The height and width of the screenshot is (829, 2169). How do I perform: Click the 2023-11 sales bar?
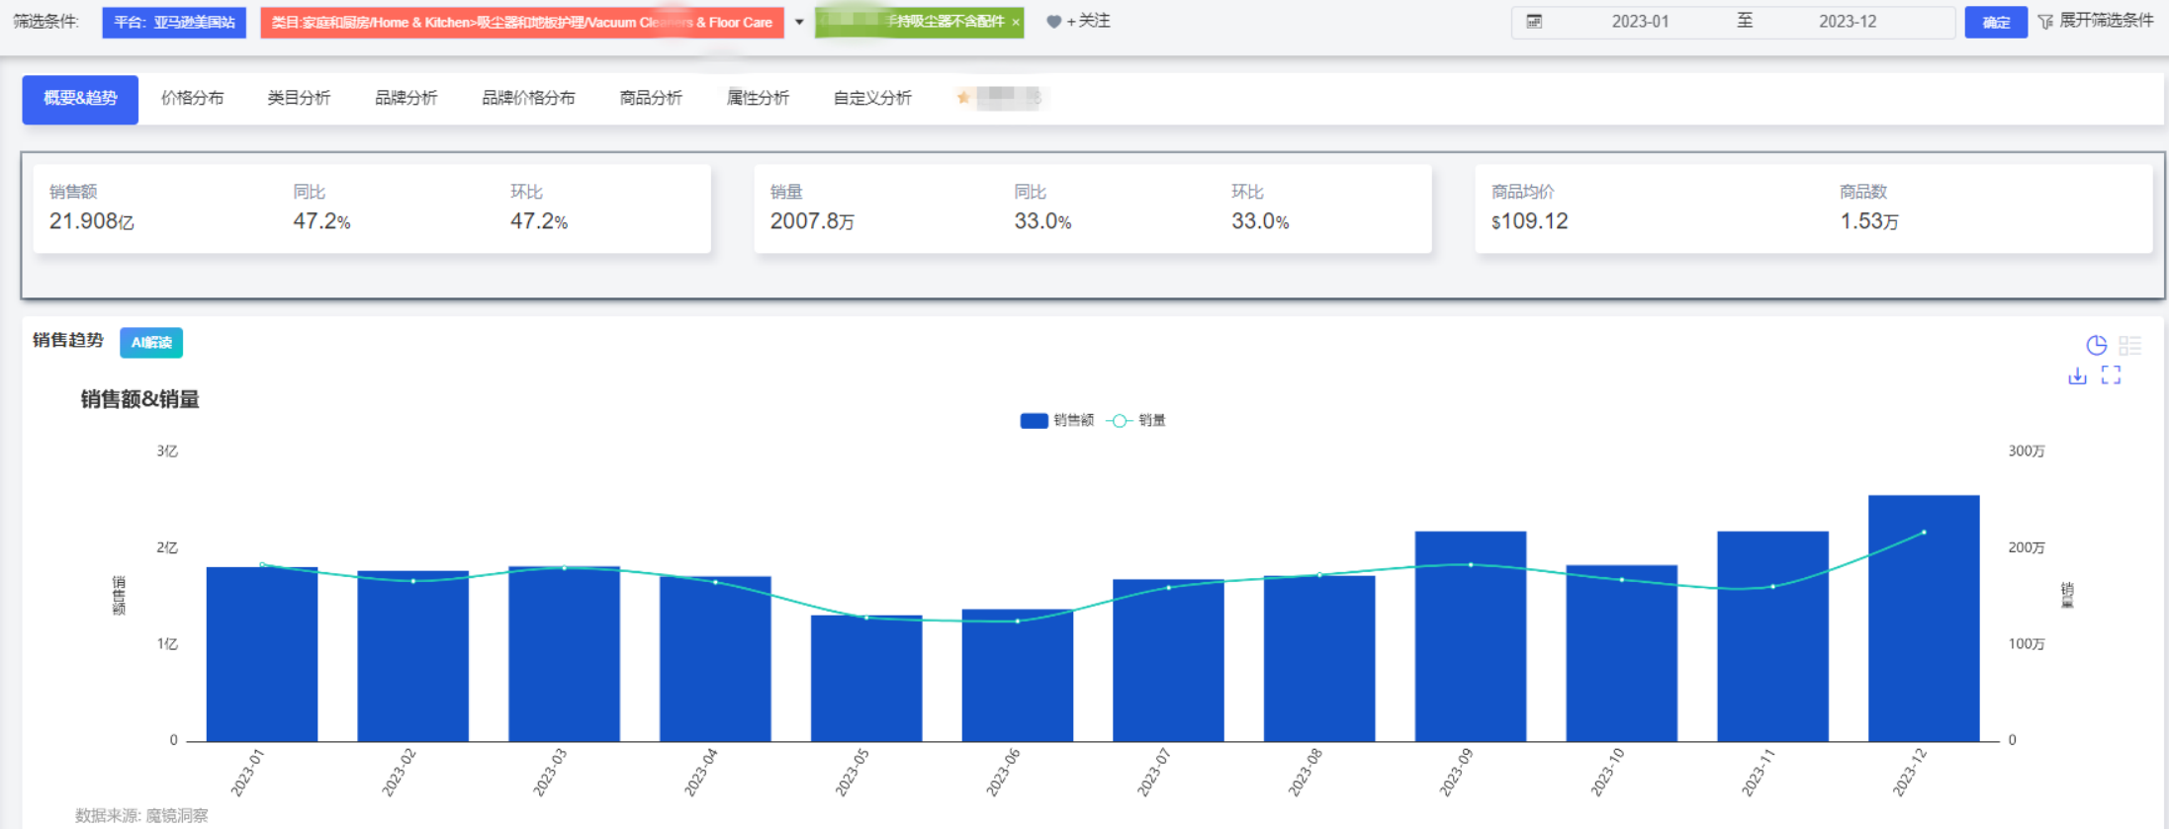click(x=1773, y=636)
